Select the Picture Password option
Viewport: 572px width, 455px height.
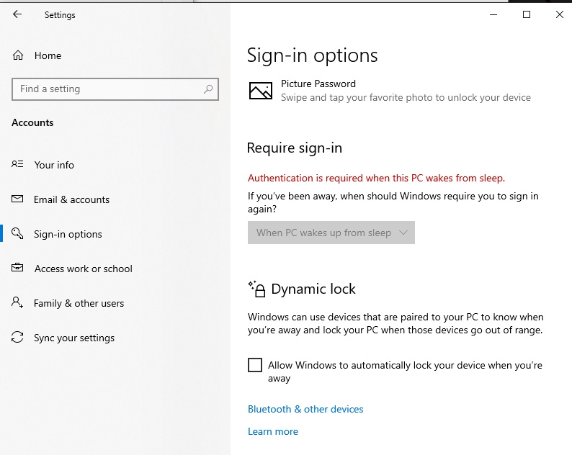[x=318, y=84]
